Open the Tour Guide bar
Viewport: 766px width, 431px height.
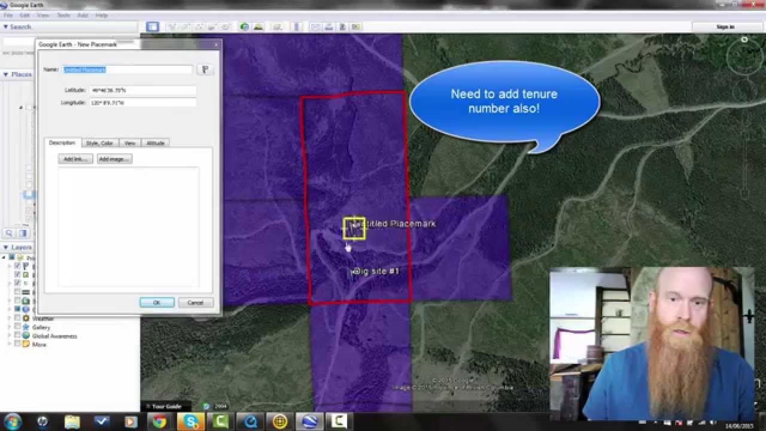pos(166,406)
